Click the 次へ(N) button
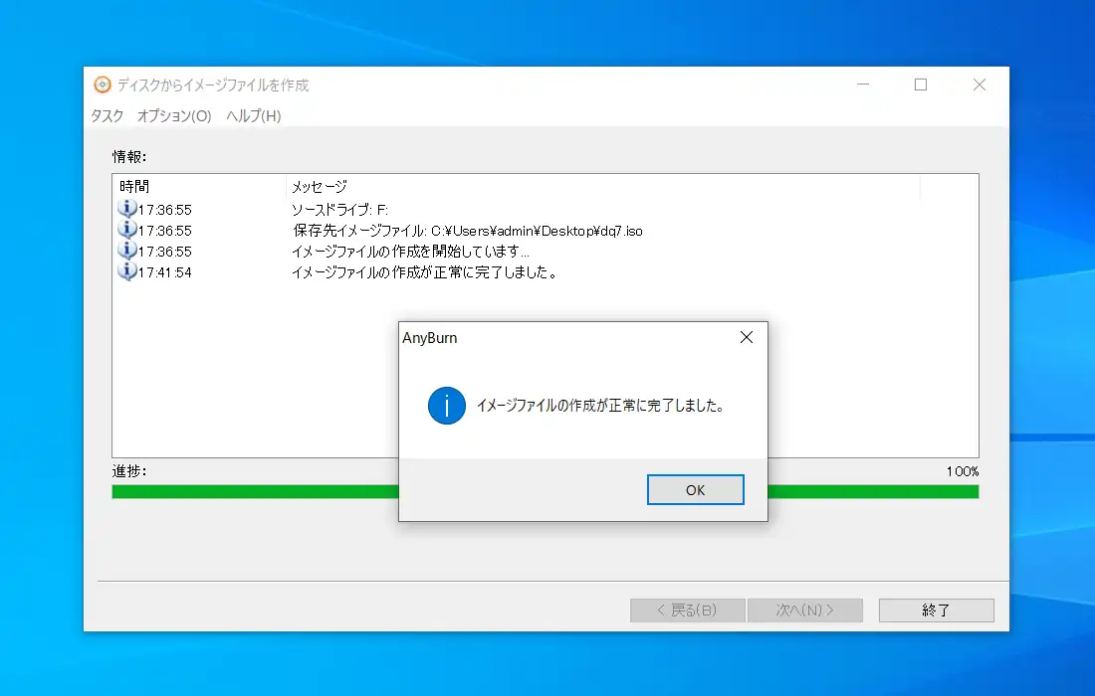This screenshot has width=1095, height=696. tap(805, 610)
